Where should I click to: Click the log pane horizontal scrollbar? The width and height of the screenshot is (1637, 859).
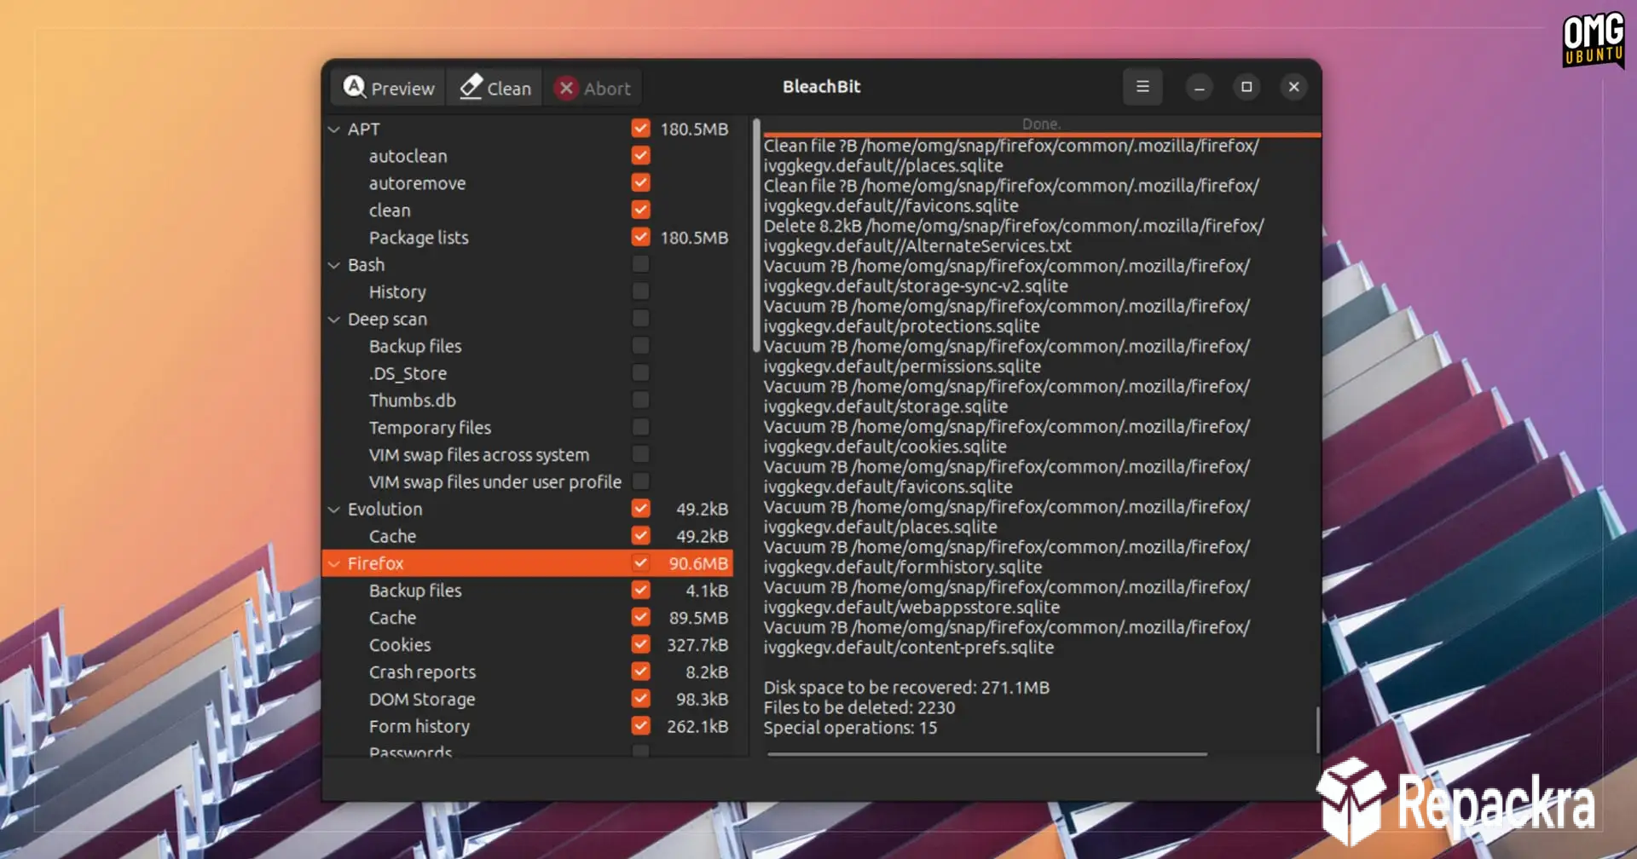coord(986,754)
